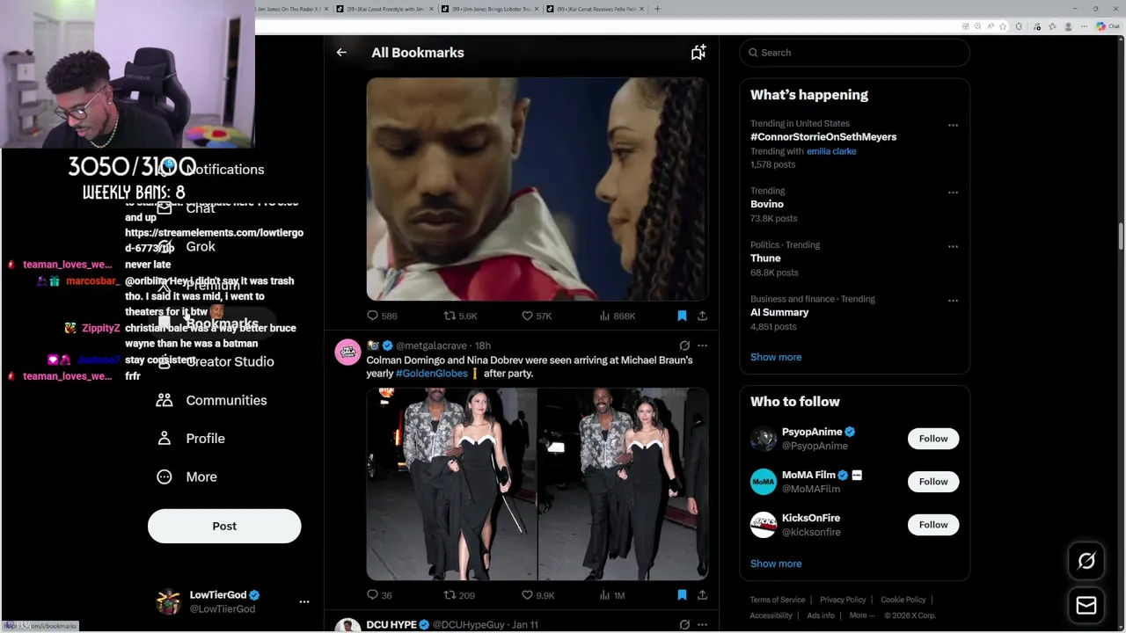The height and width of the screenshot is (633, 1126).
Task: Open the Bovino trending topic
Action: [767, 204]
